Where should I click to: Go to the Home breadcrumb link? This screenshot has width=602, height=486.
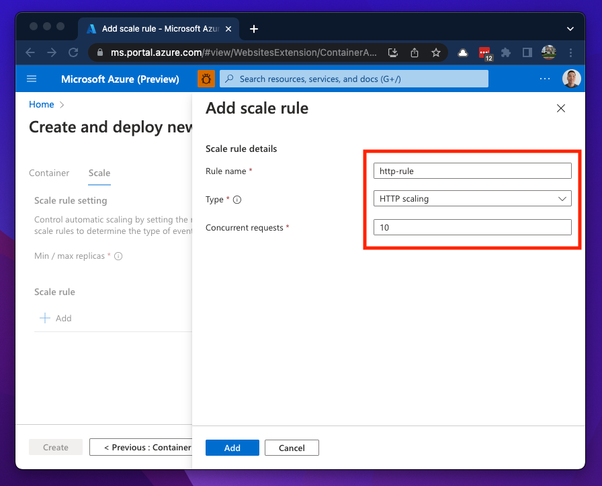click(x=41, y=104)
